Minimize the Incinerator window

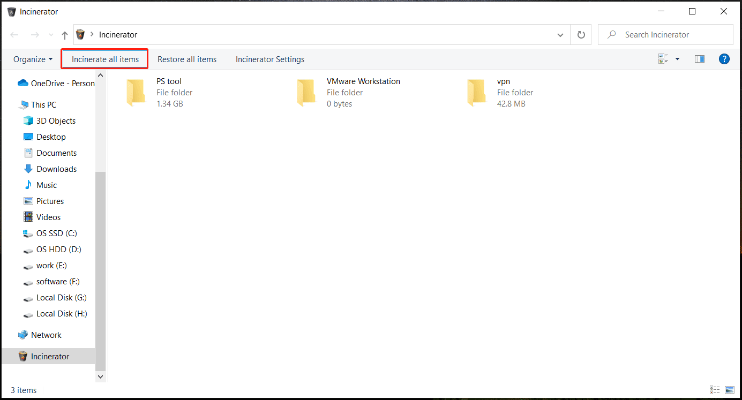(x=661, y=11)
